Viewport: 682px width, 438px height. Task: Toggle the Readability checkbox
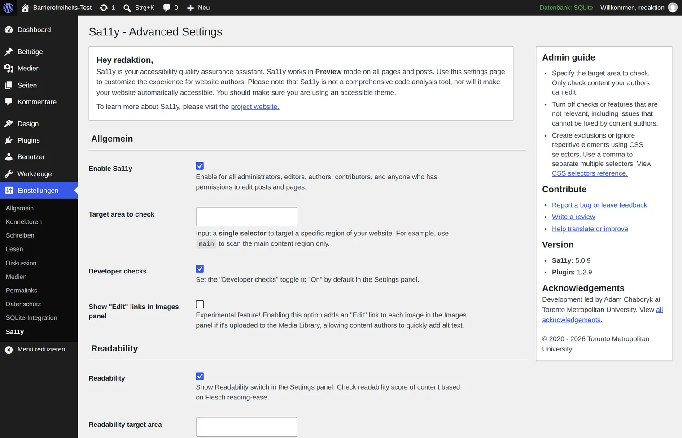point(200,376)
